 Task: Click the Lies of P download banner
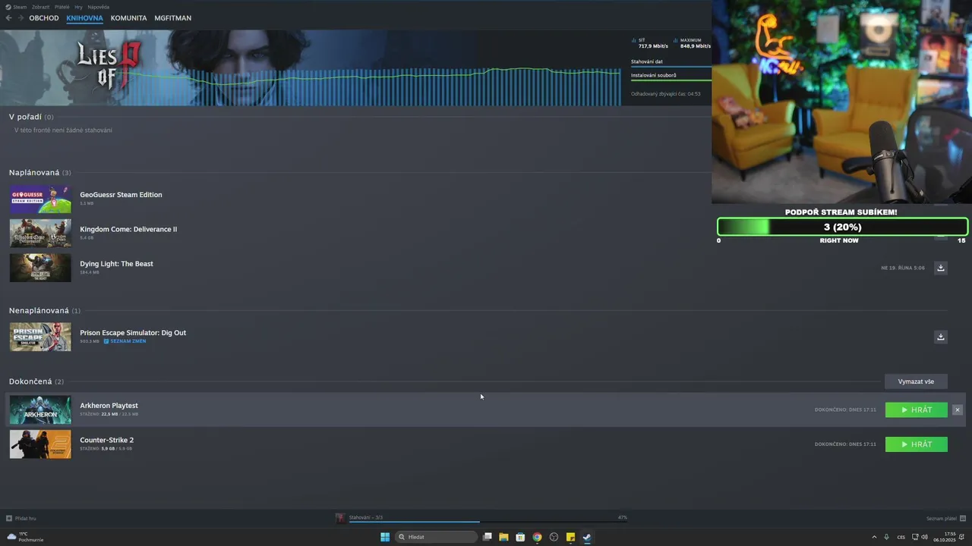[310, 68]
